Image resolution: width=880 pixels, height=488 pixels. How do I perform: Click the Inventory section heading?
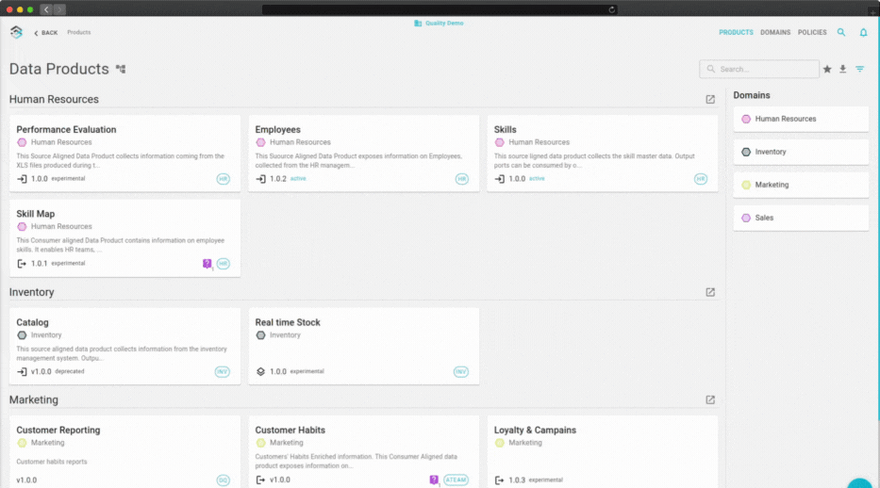(31, 292)
